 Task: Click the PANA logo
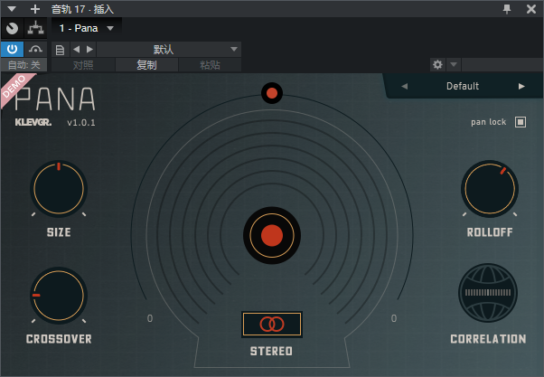click(55, 99)
